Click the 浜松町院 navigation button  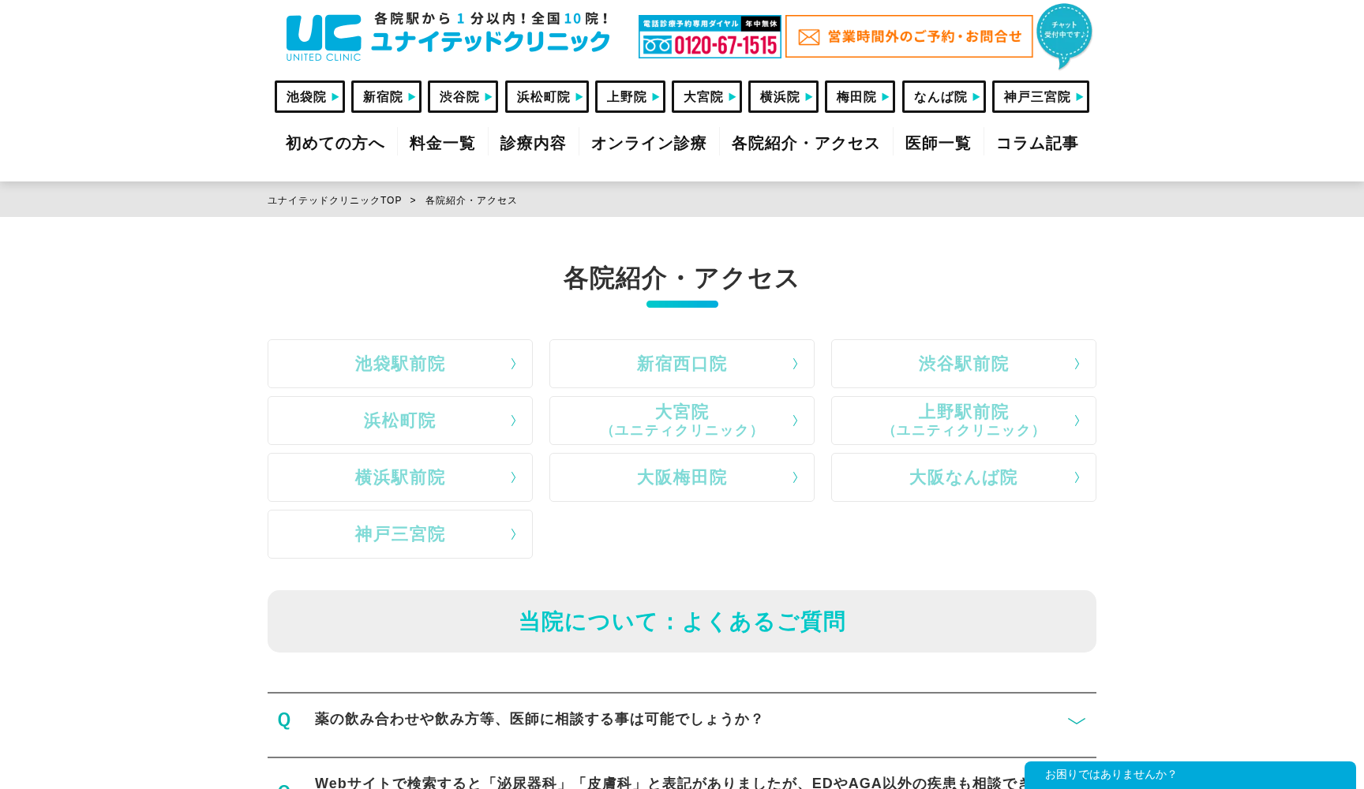[546, 96]
